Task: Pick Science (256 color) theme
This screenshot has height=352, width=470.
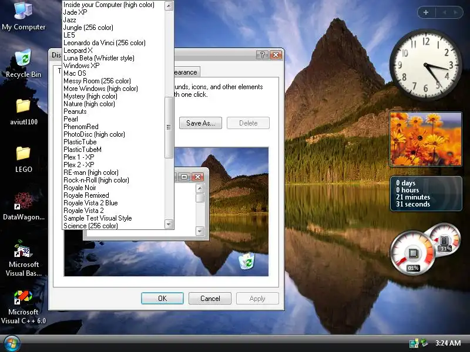Action: (113, 226)
